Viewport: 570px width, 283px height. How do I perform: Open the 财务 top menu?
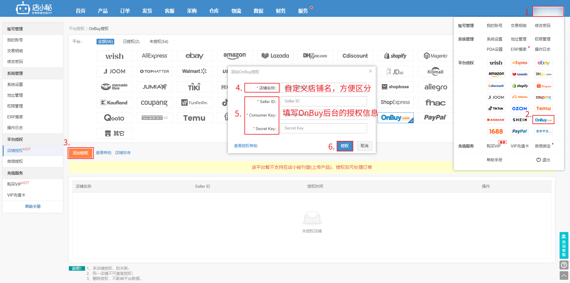(281, 11)
